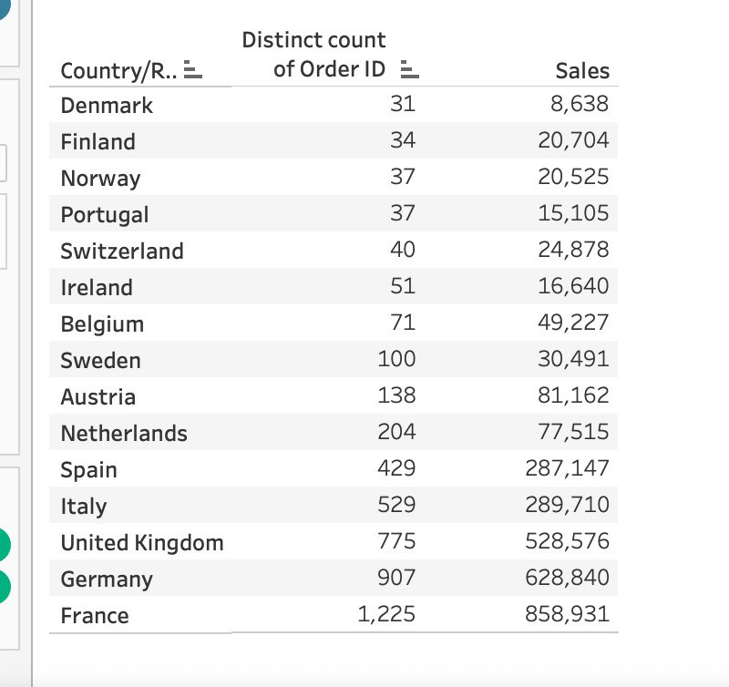The width and height of the screenshot is (729, 687).
Task: Select France's order count 1,225
Action: click(385, 614)
